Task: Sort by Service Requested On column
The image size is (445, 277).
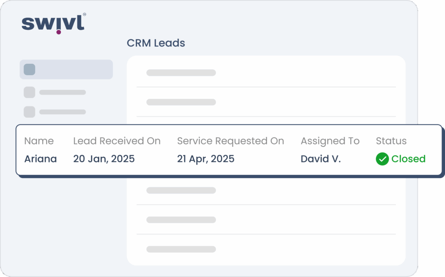Action: [x=230, y=141]
